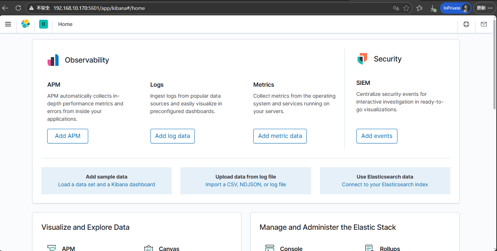
Task: Open Import a CSV, NDJSON, or log file
Action: 246,184
